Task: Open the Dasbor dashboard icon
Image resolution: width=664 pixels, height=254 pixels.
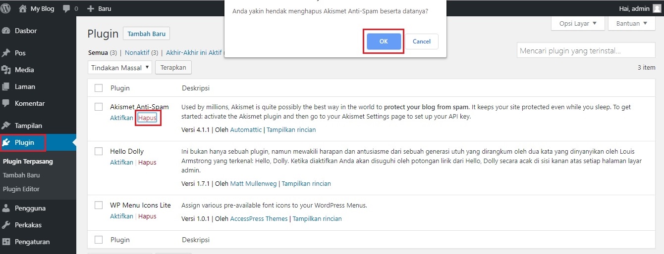Action: point(6,31)
